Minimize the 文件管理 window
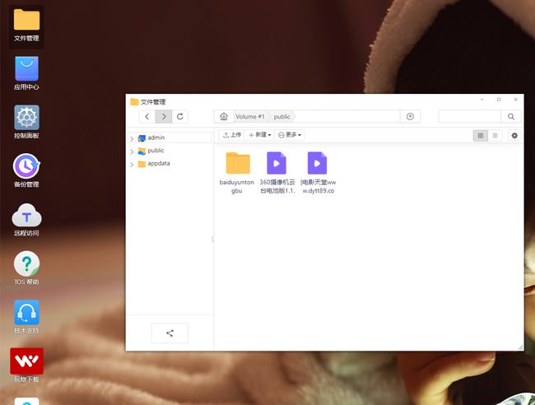535x405 pixels. click(482, 100)
